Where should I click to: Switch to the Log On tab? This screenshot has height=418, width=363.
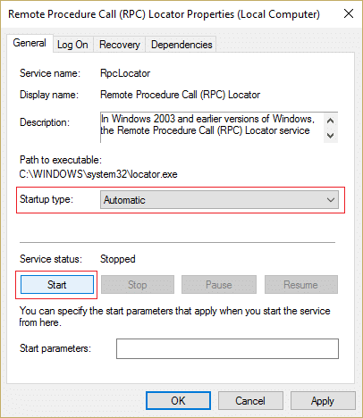[72, 45]
